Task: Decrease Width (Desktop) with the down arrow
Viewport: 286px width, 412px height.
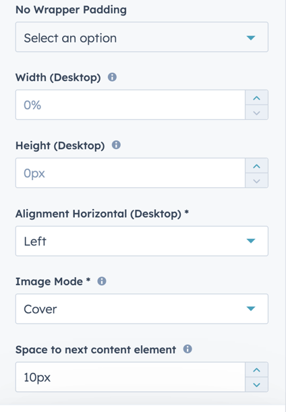Action: [x=256, y=113]
